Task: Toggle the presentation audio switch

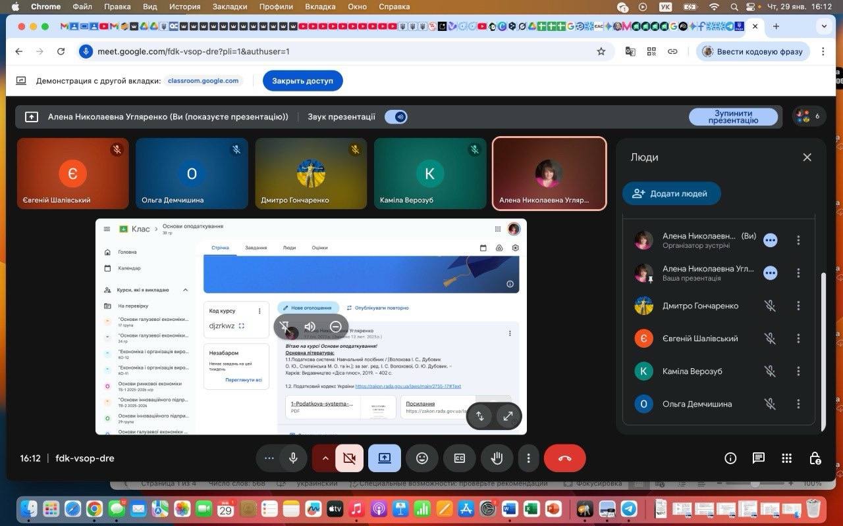Action: pyautogui.click(x=396, y=117)
